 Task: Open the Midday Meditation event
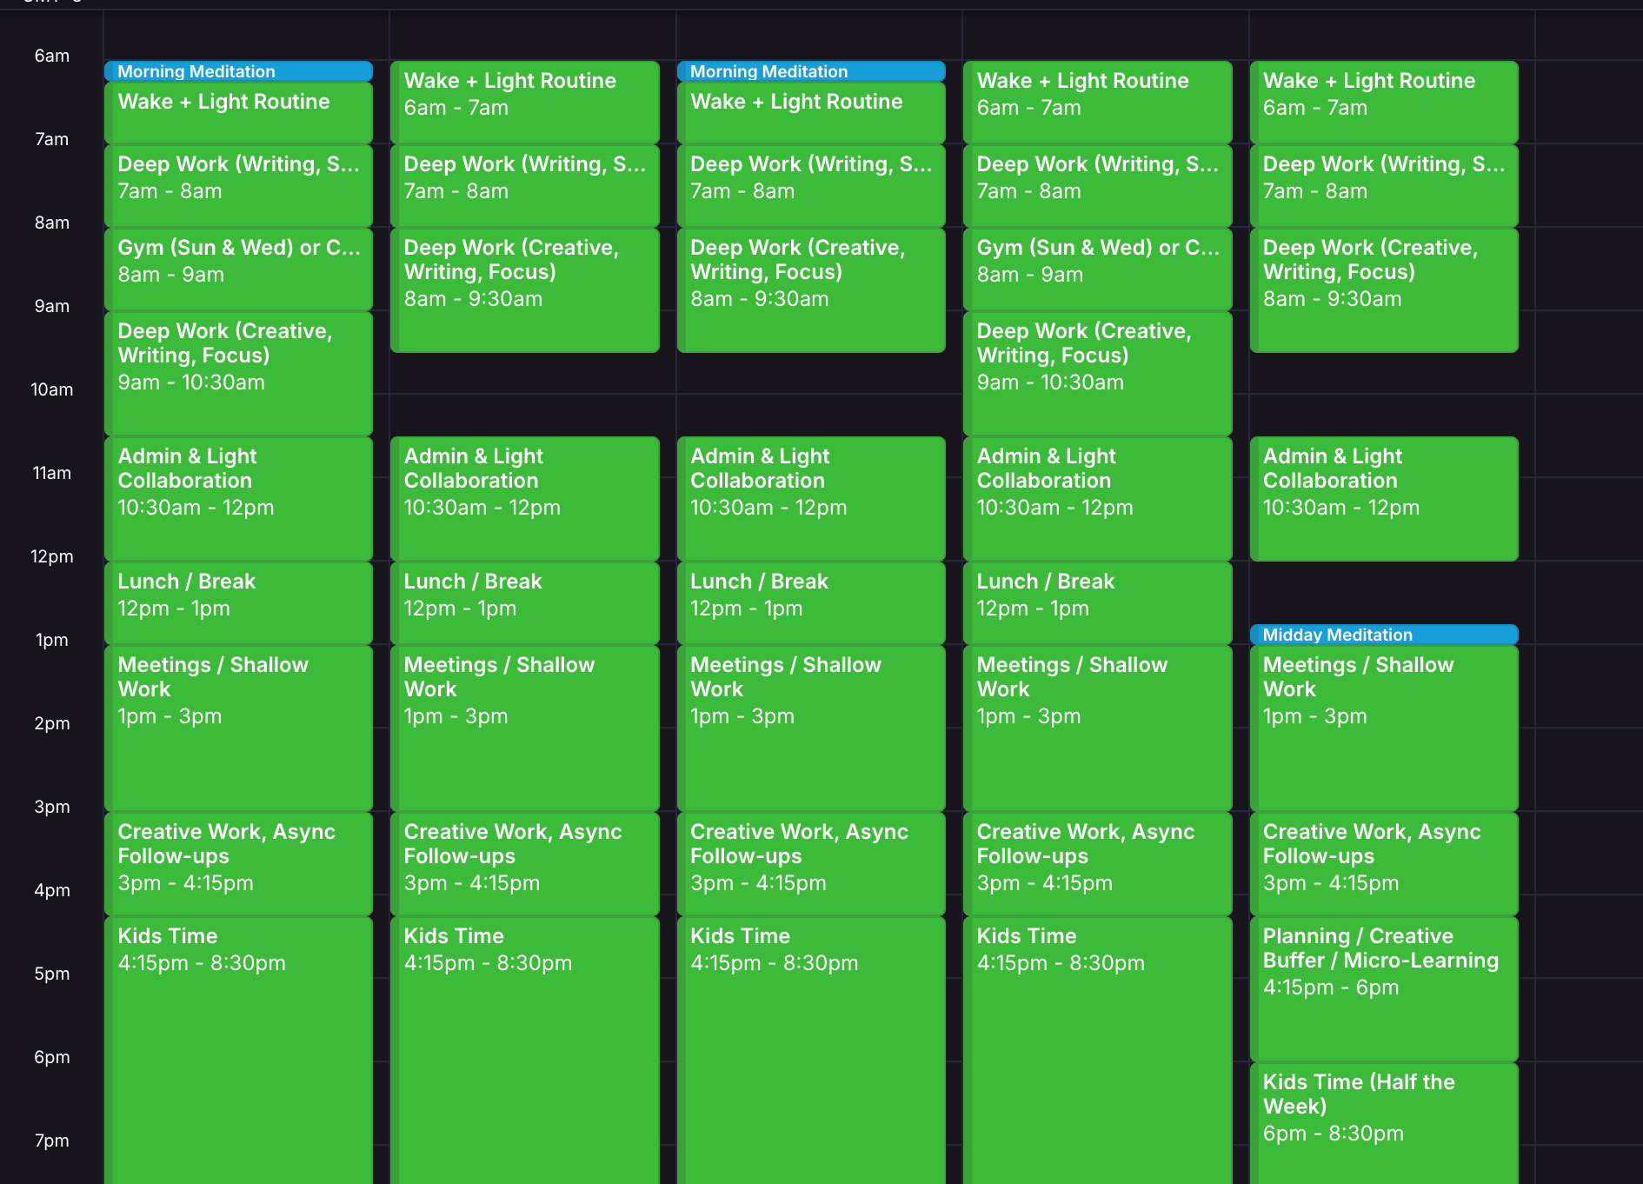pyautogui.click(x=1384, y=635)
